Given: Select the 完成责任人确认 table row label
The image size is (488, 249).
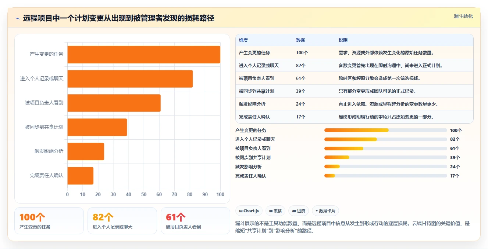Looking at the screenshot, I should coord(254,117).
